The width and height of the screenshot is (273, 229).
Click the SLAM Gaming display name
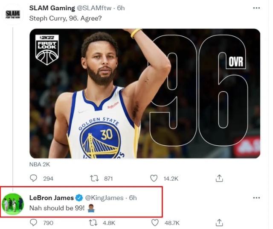point(52,8)
